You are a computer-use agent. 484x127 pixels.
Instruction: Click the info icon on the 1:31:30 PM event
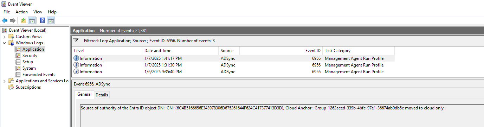coord(76,65)
